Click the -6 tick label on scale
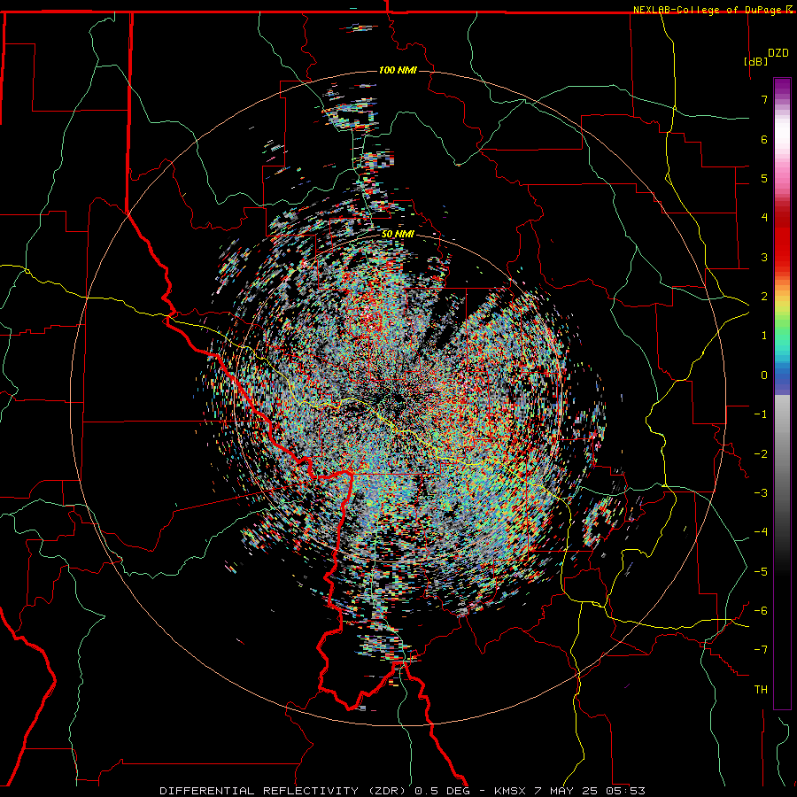Image resolution: width=797 pixels, height=797 pixels. 761,611
